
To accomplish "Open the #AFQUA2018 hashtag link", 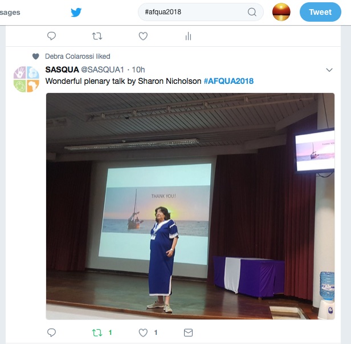I will (x=228, y=81).
